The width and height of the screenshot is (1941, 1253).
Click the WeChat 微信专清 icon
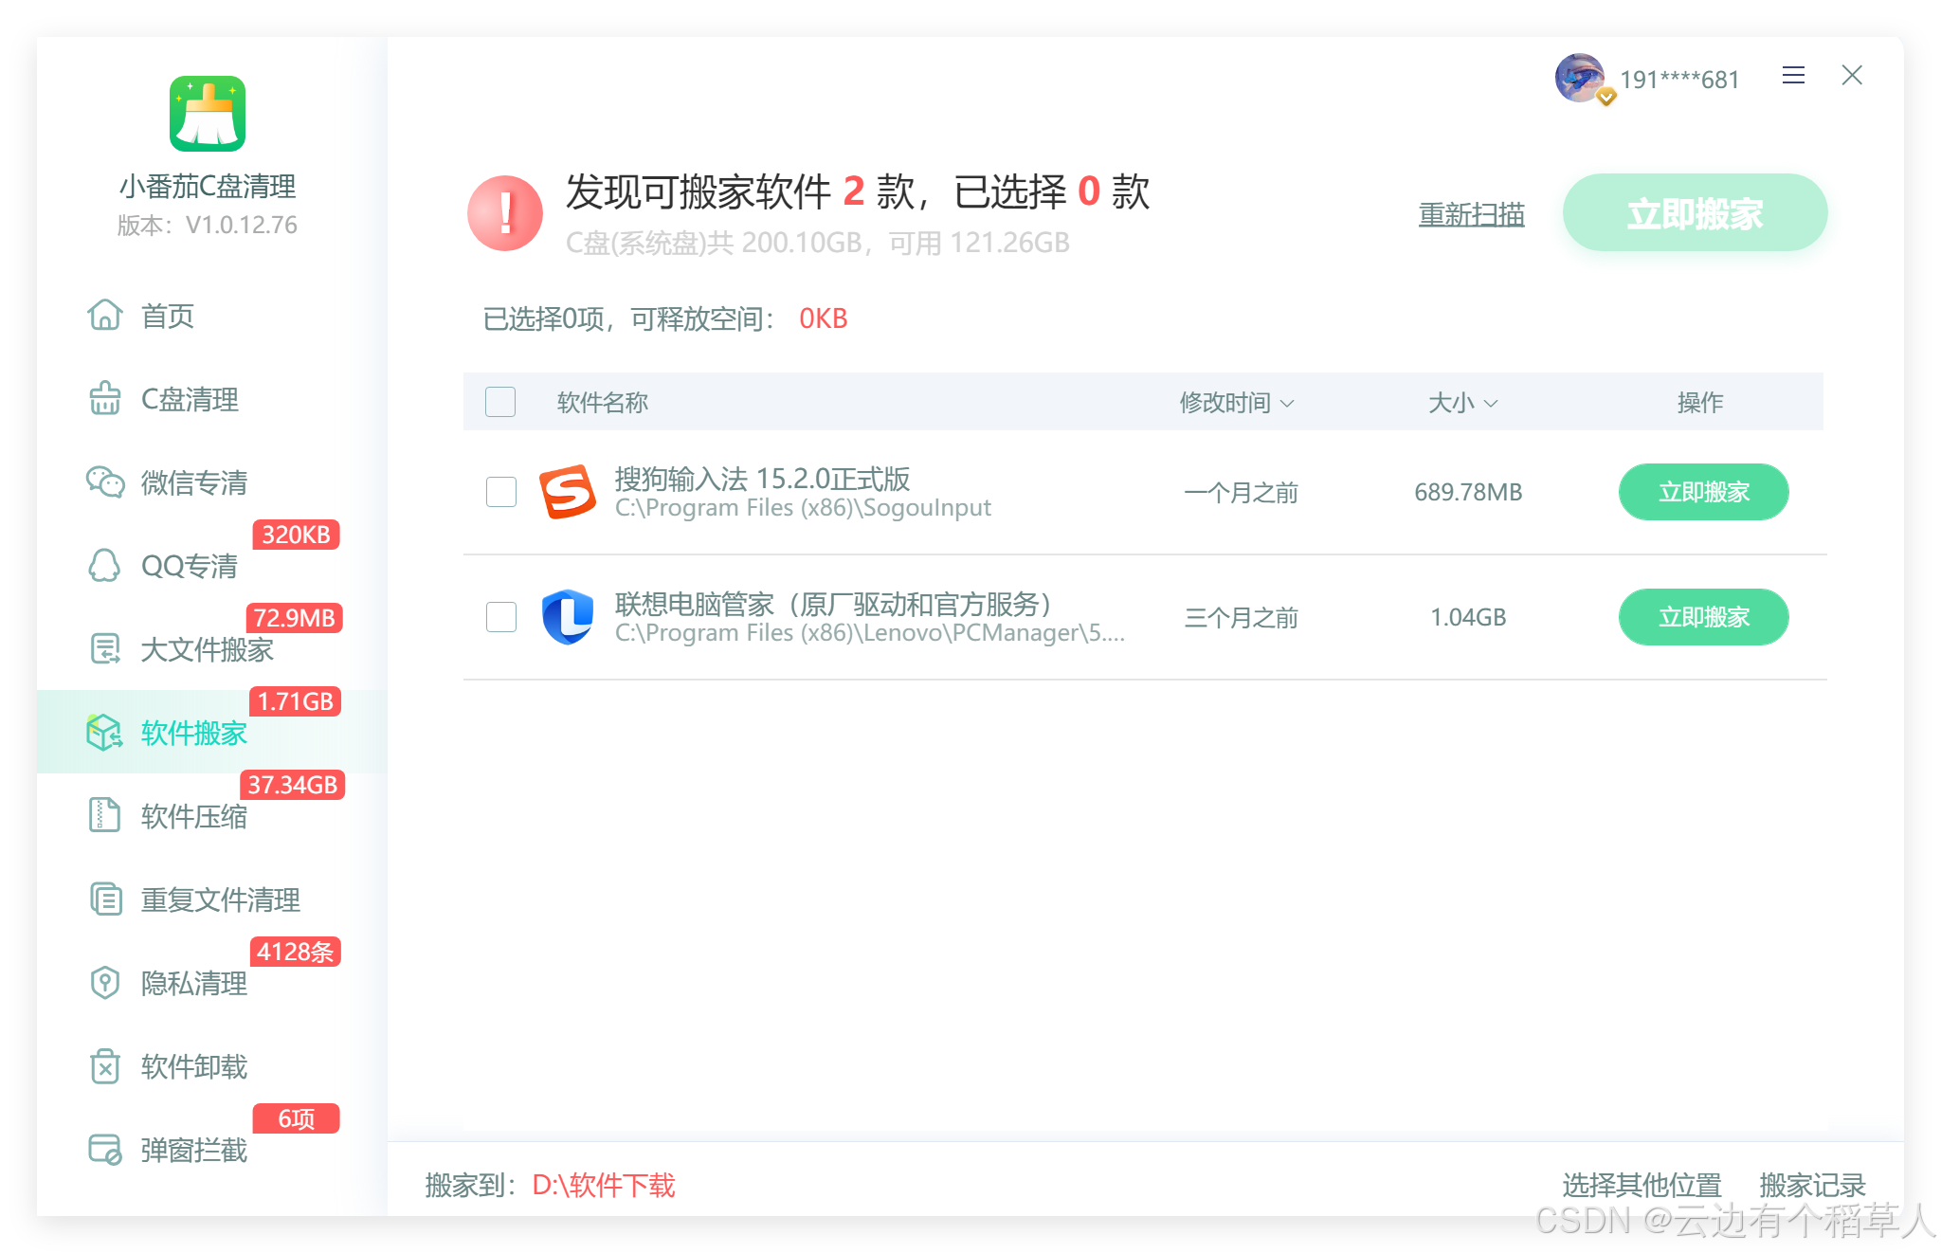point(105,482)
